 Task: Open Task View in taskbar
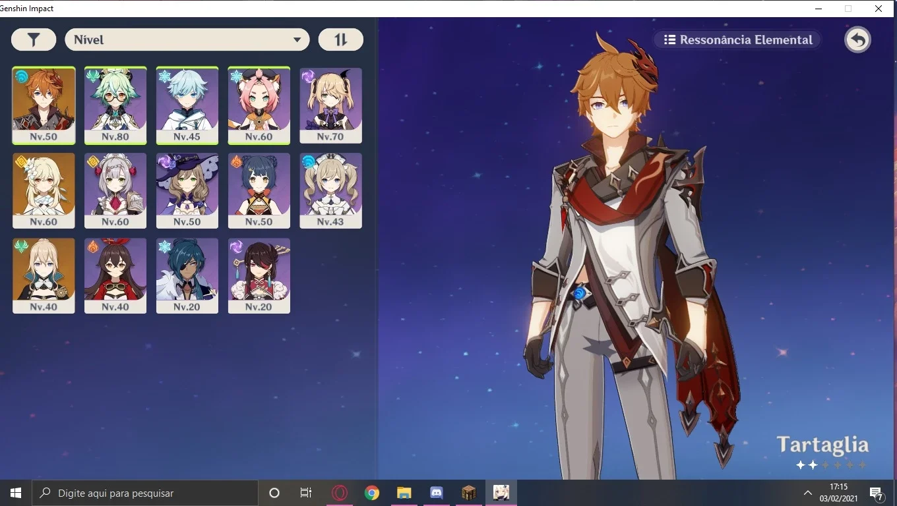[x=306, y=493]
